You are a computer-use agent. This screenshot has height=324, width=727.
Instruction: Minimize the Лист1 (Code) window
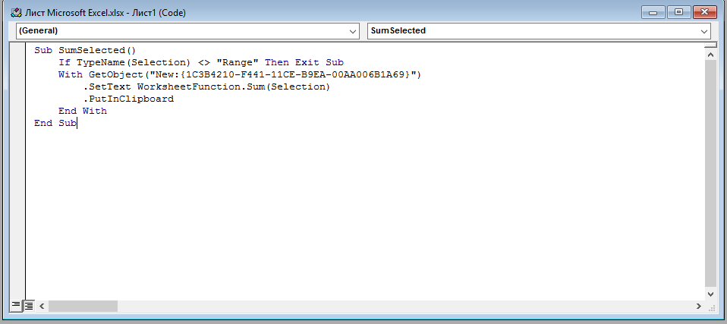coord(653,13)
